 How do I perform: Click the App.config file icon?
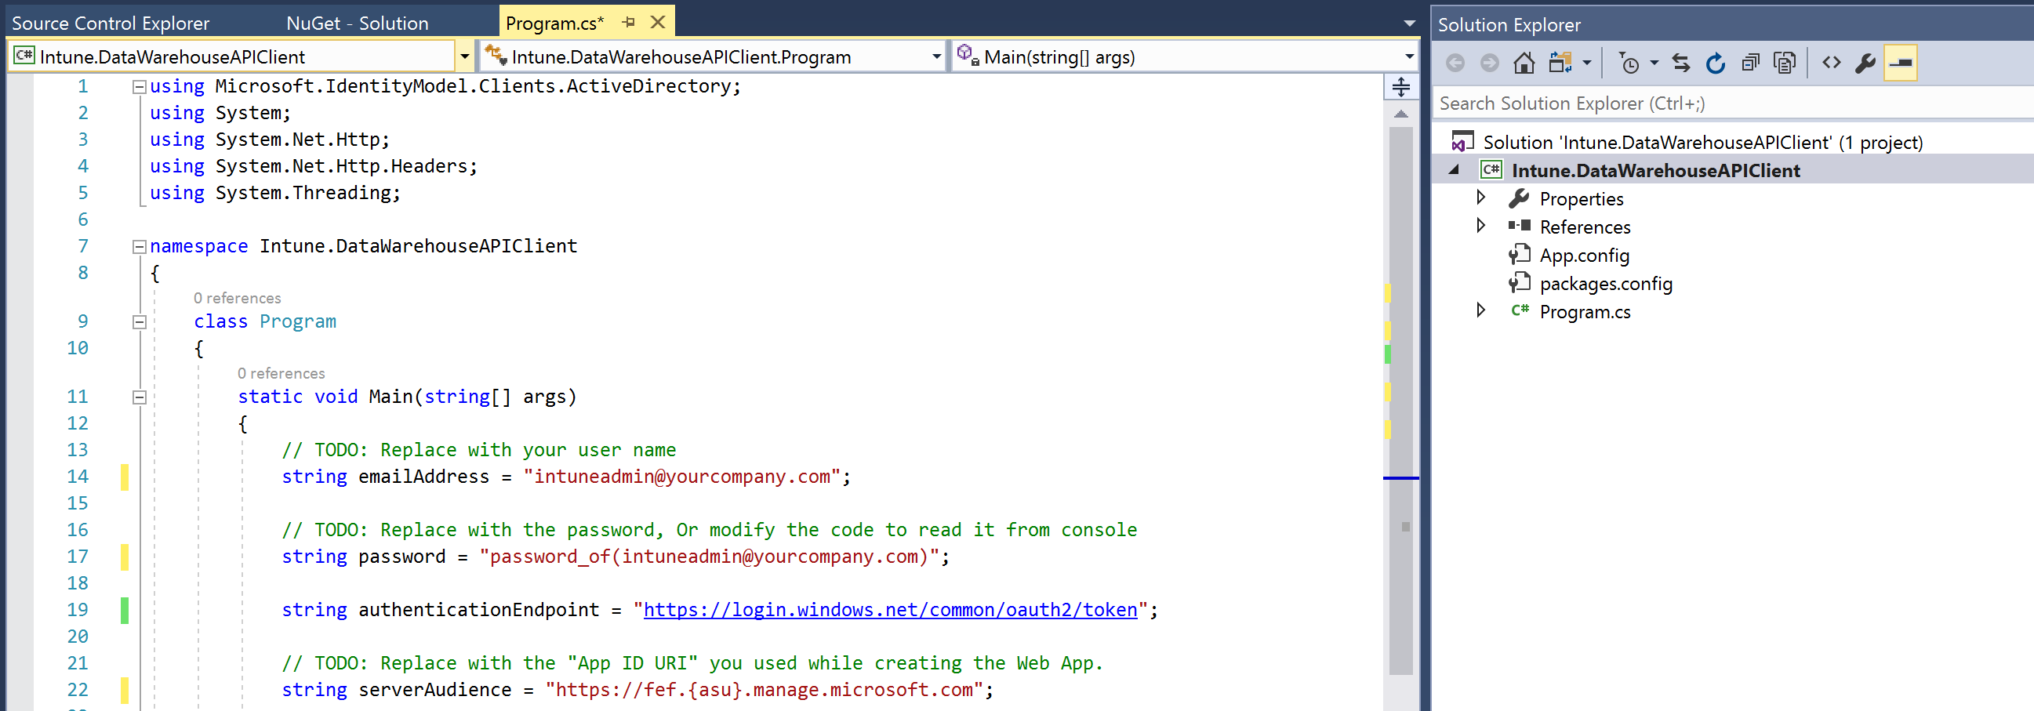[x=1519, y=255]
